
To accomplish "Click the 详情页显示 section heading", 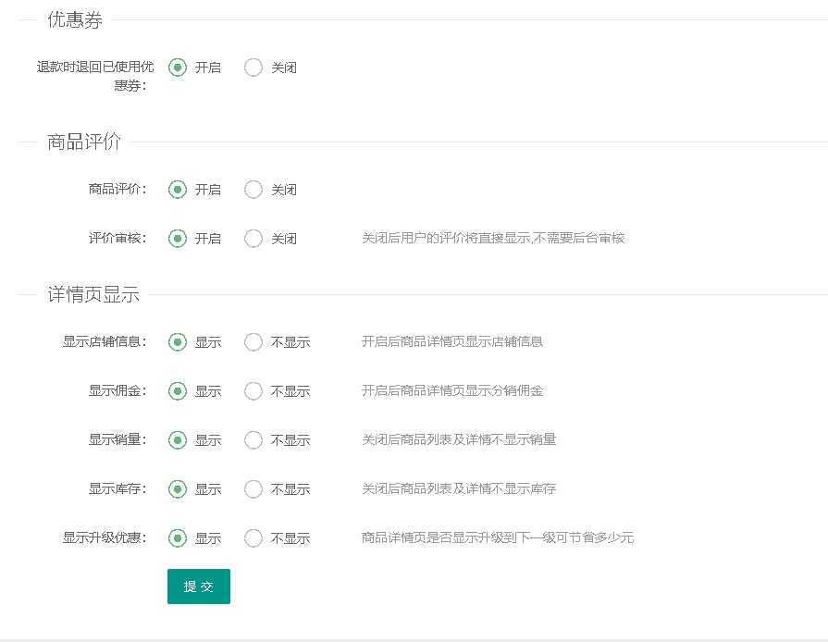I will [x=93, y=294].
